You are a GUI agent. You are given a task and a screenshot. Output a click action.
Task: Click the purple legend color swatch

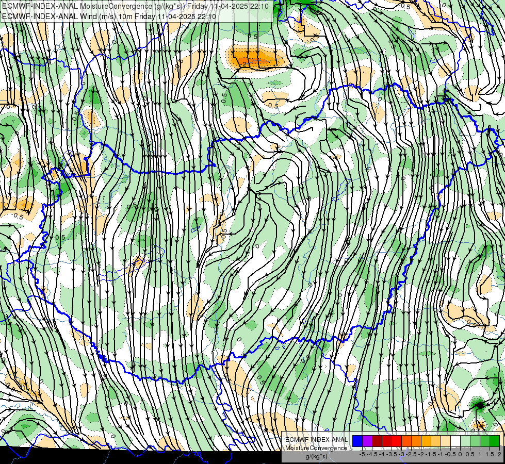367,441
